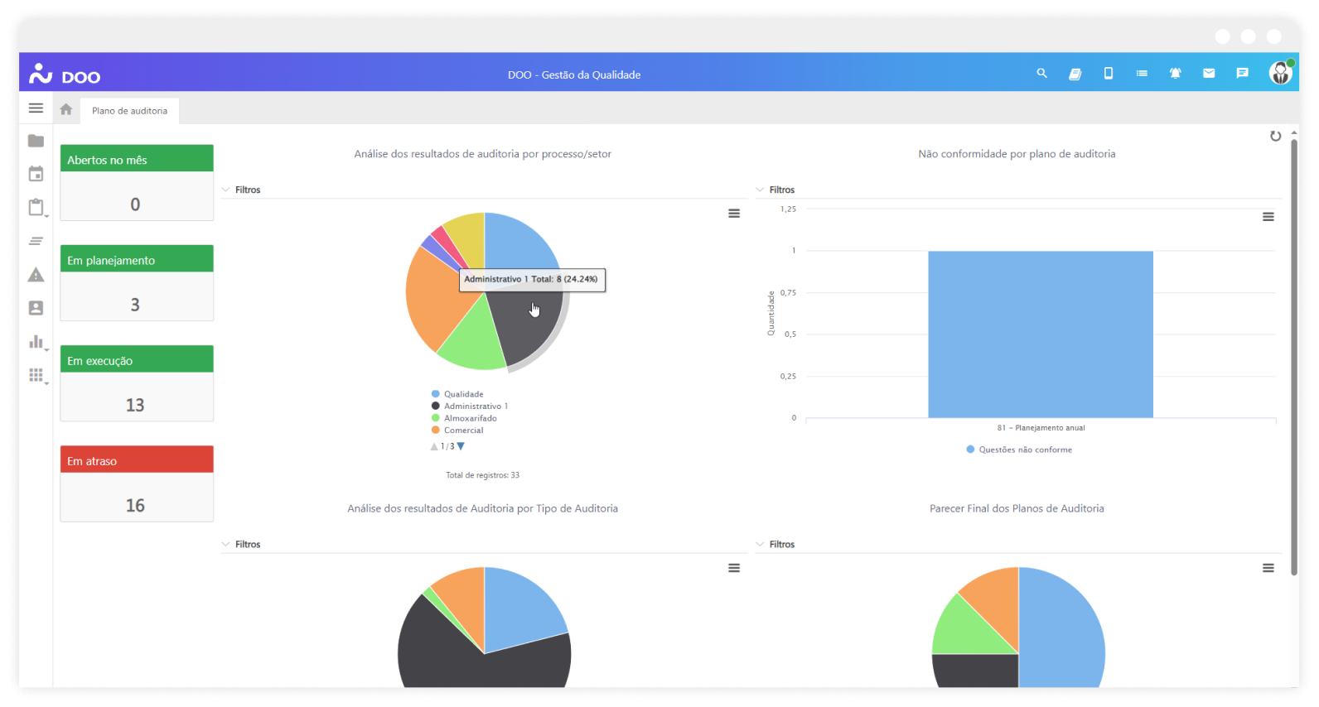Go to the home tab icon
This screenshot has height=707, width=1319.
[66, 109]
